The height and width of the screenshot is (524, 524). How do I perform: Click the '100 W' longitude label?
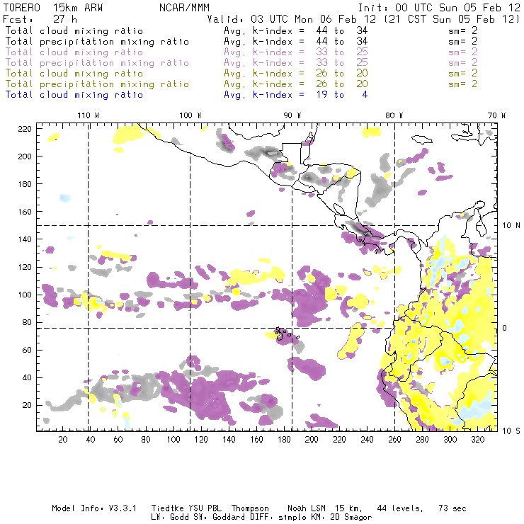(x=190, y=115)
